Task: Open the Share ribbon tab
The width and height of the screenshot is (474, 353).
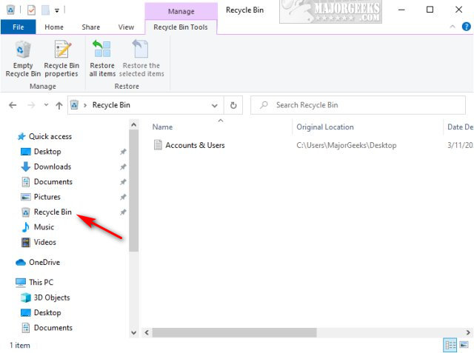Action: tap(91, 27)
